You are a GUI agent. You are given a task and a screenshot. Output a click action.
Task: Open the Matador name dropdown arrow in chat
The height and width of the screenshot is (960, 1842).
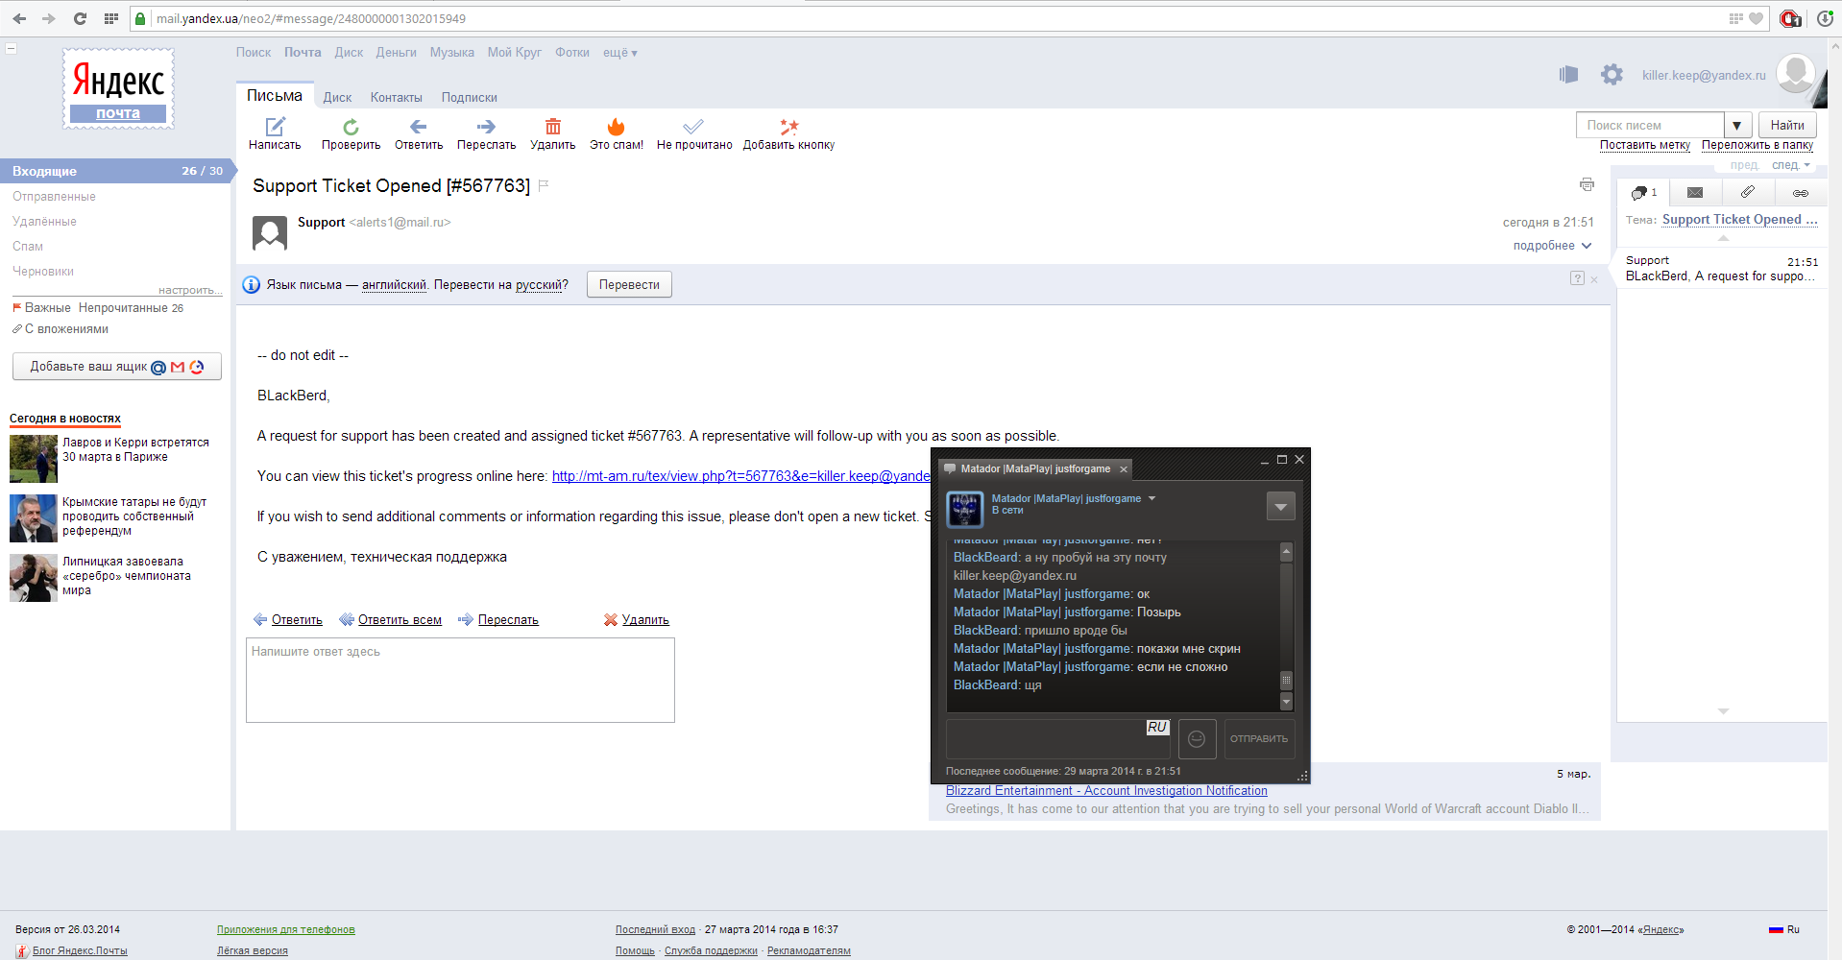[1151, 498]
